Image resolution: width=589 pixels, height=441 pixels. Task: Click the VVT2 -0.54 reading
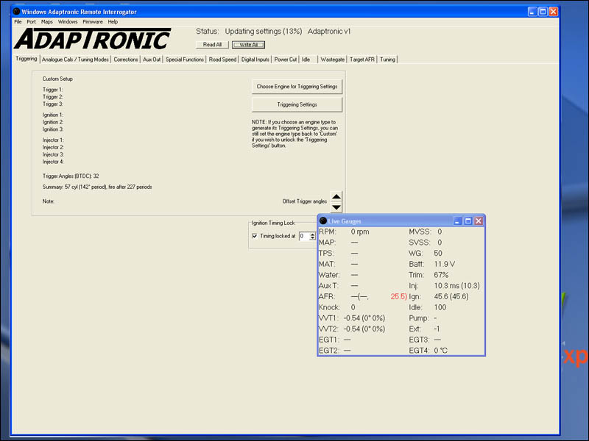(x=352, y=329)
